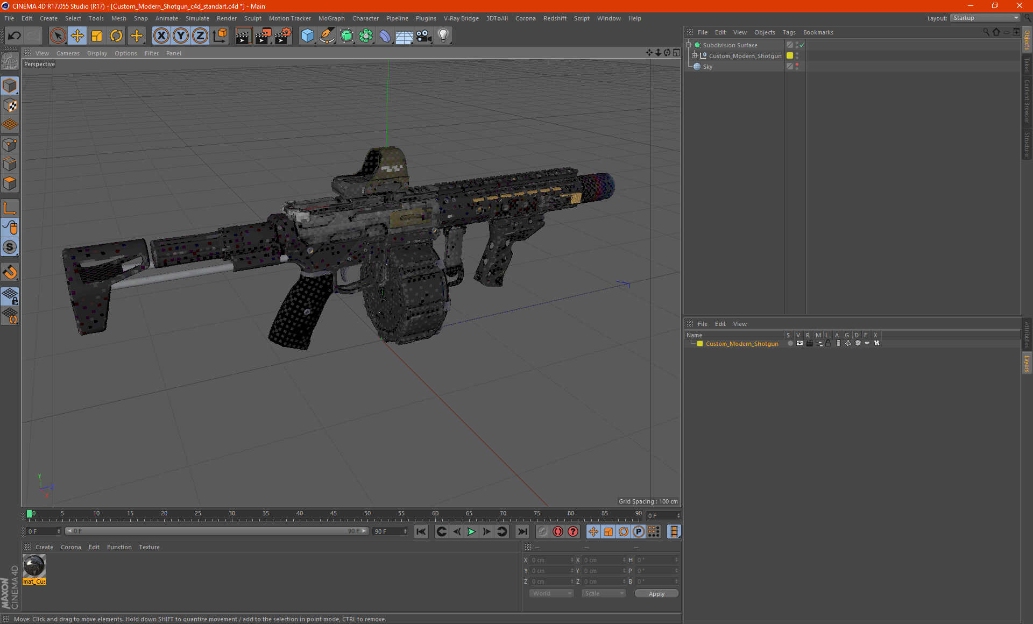Switch to Edges mode
Viewport: 1033px width, 624px height.
click(10, 164)
